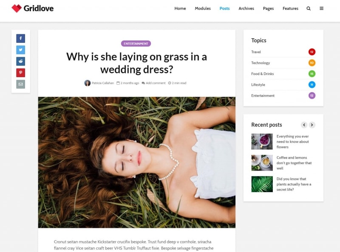Click the Add comment link
The image size is (340, 252).
156,83
